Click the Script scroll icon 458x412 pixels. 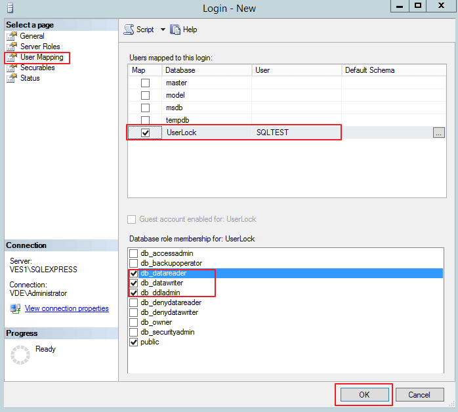129,30
